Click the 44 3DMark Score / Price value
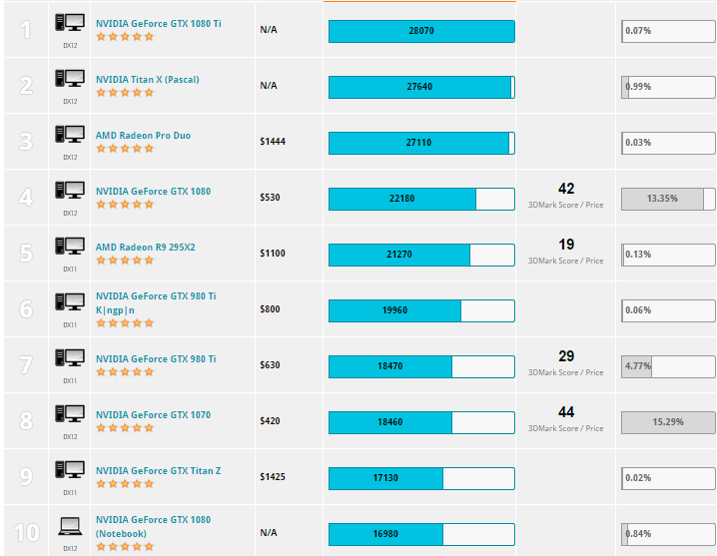The height and width of the screenshot is (556, 717). pos(565,412)
